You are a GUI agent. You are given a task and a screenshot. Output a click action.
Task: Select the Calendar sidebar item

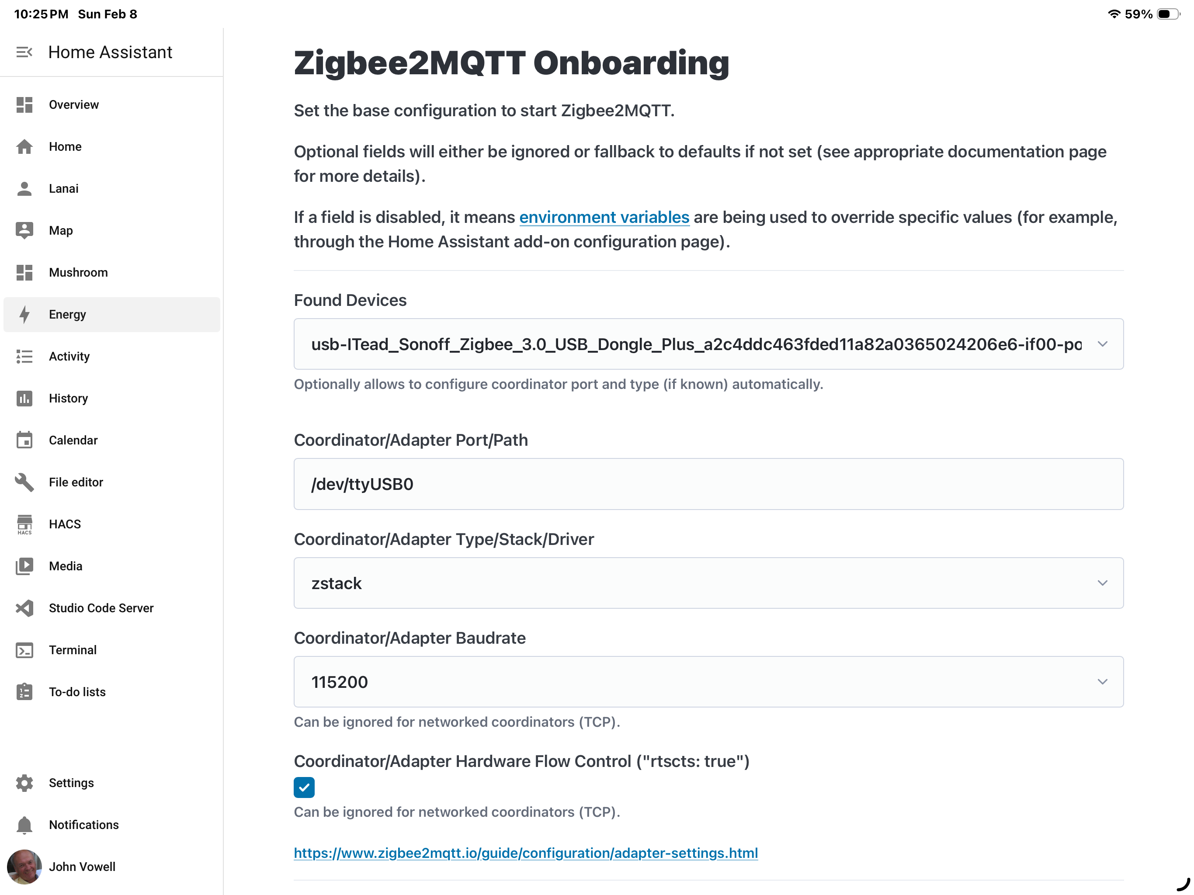73,441
